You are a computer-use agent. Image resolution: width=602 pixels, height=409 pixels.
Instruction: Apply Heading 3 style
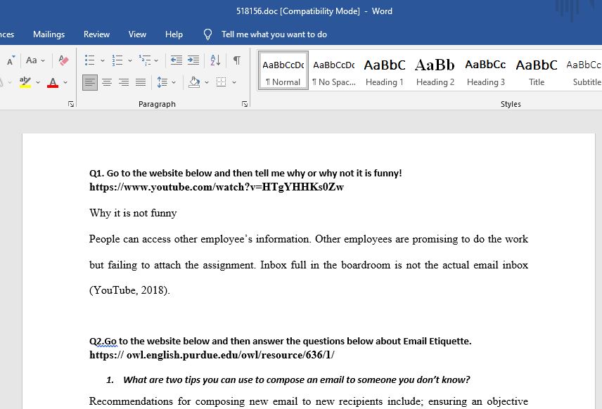pyautogui.click(x=486, y=70)
